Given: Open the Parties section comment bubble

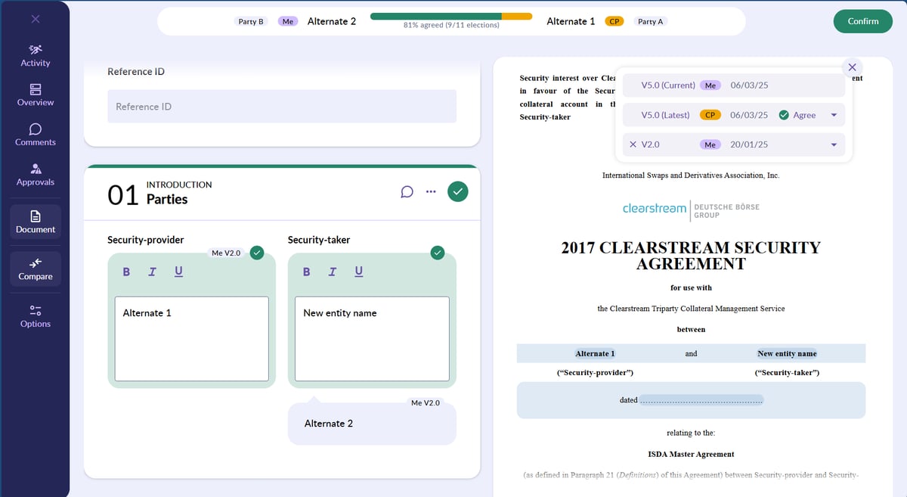Looking at the screenshot, I should [407, 191].
